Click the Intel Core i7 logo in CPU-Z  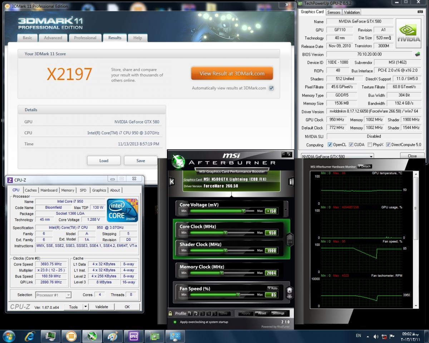point(123,210)
